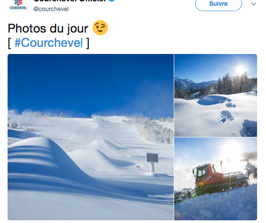Follow the account with the Suivre button
The image size is (266, 223).
pyautogui.click(x=218, y=4)
